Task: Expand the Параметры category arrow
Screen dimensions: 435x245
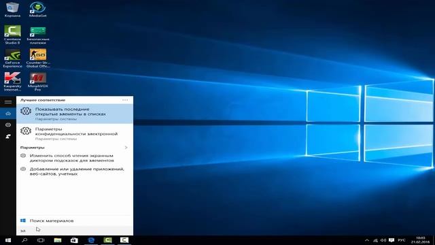Action: 126,148
